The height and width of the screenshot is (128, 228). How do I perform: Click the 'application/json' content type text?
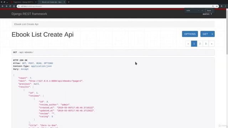click(x=41, y=66)
